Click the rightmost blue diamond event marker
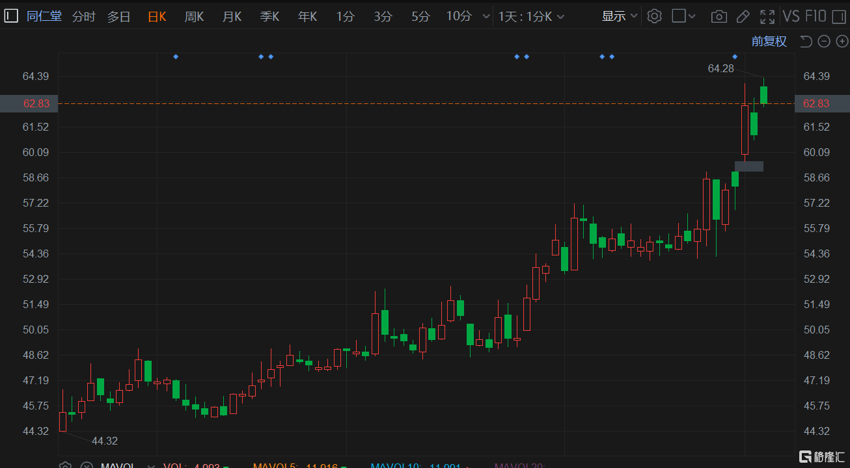 [x=735, y=57]
